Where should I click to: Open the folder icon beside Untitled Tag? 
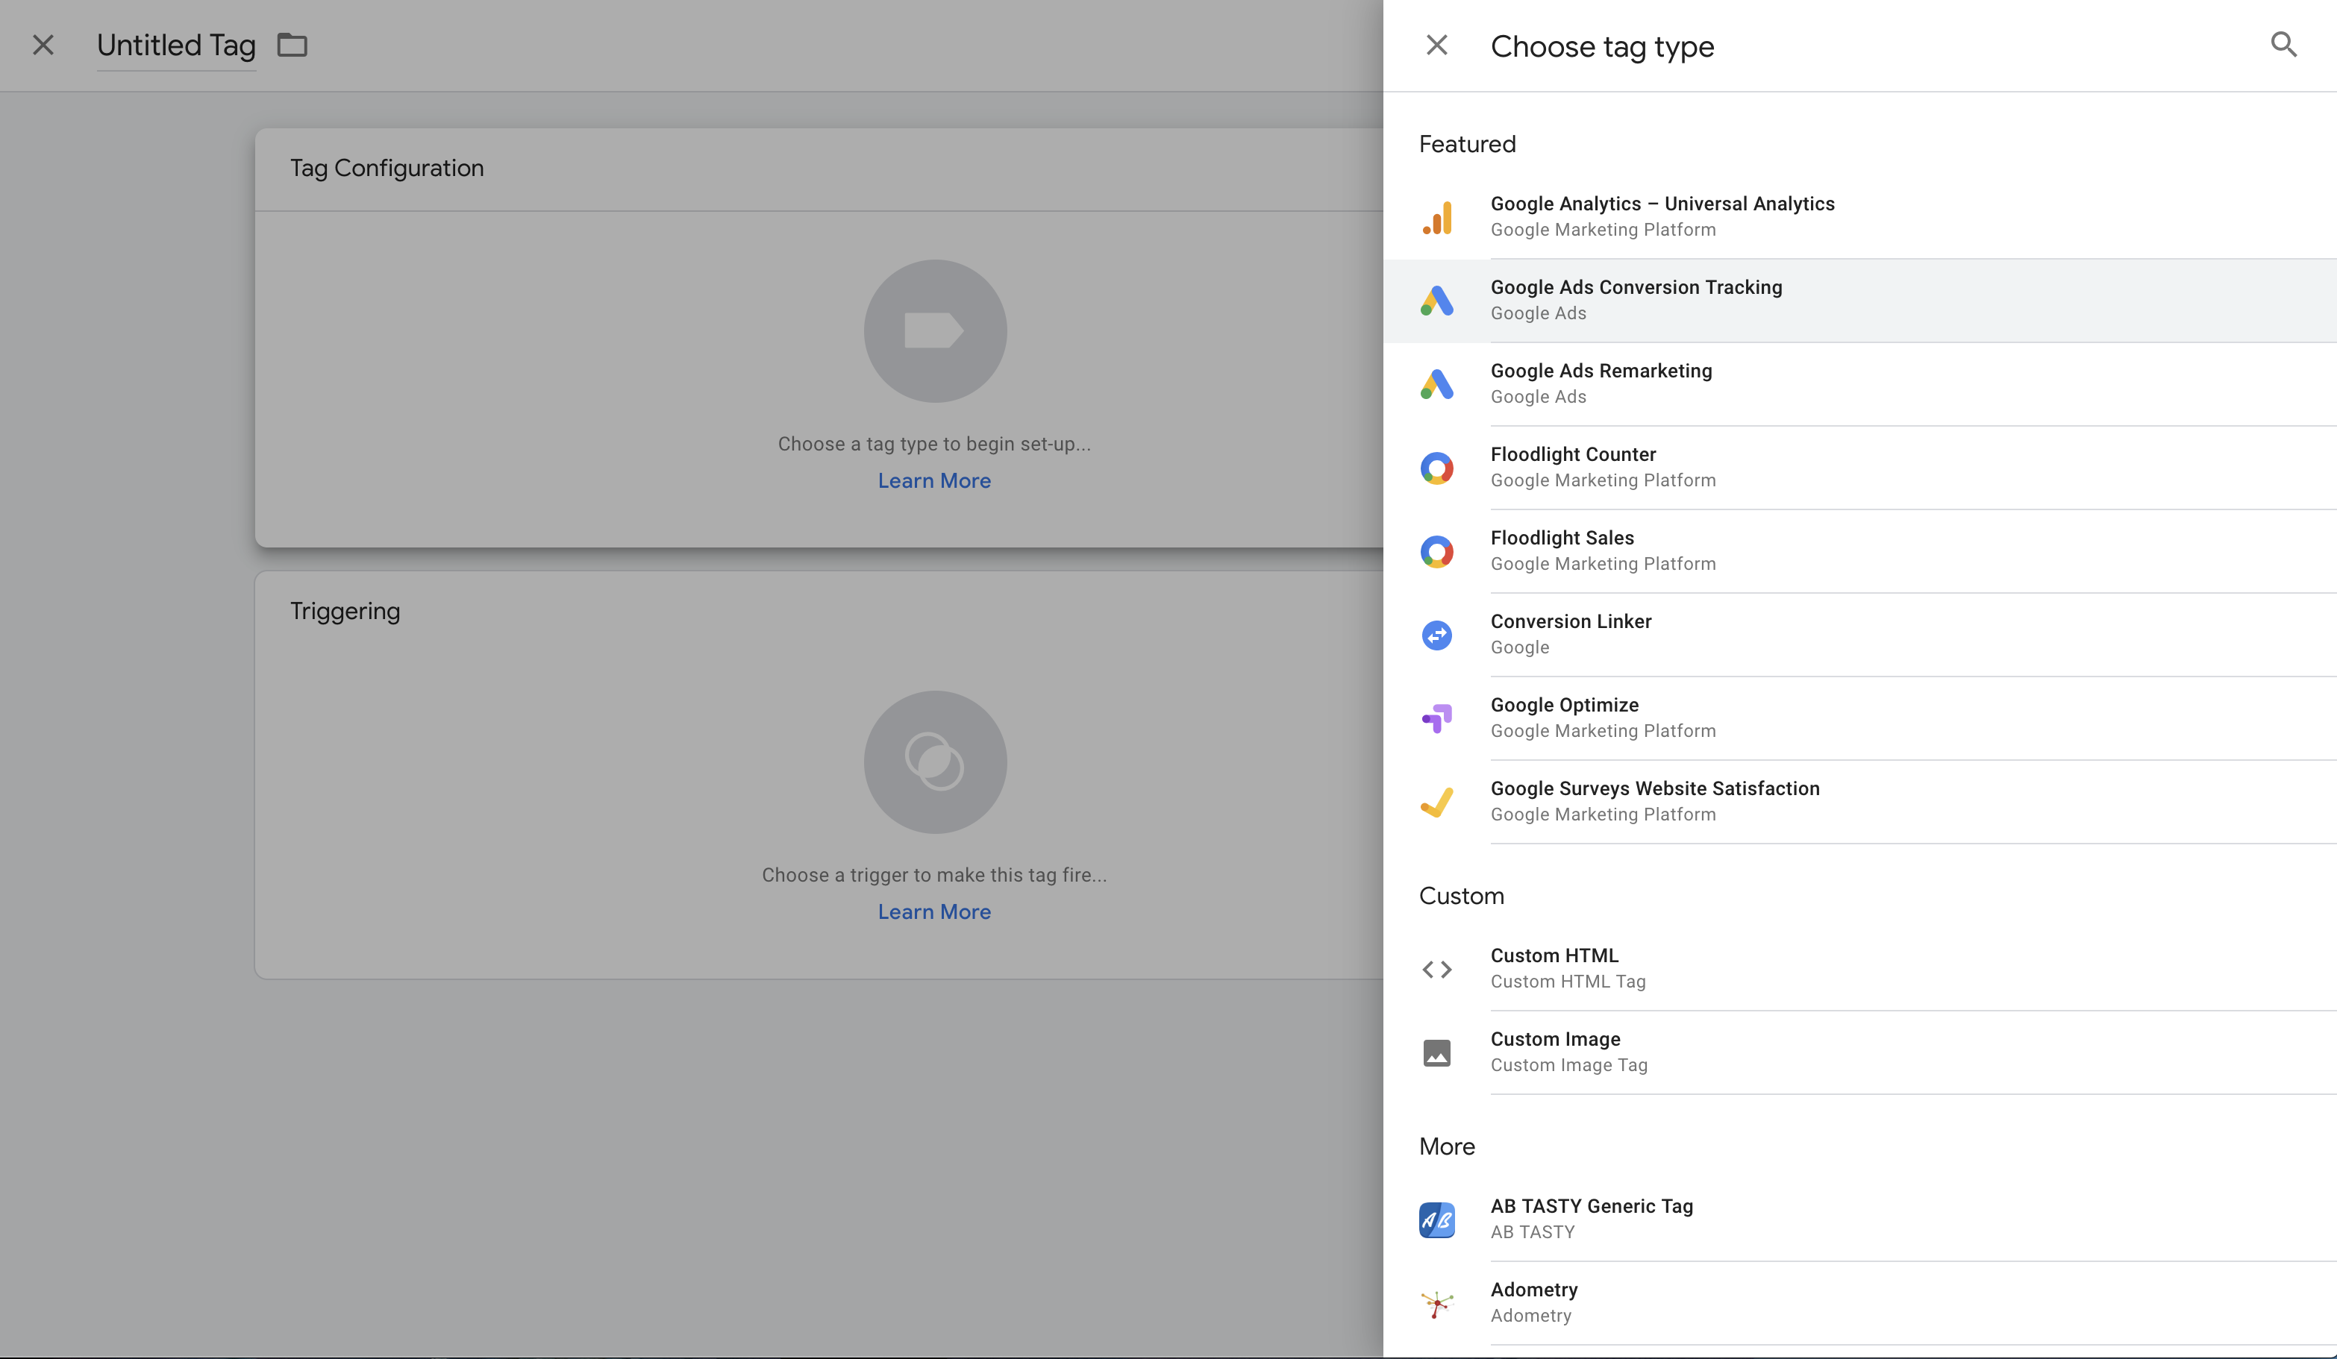coord(292,45)
